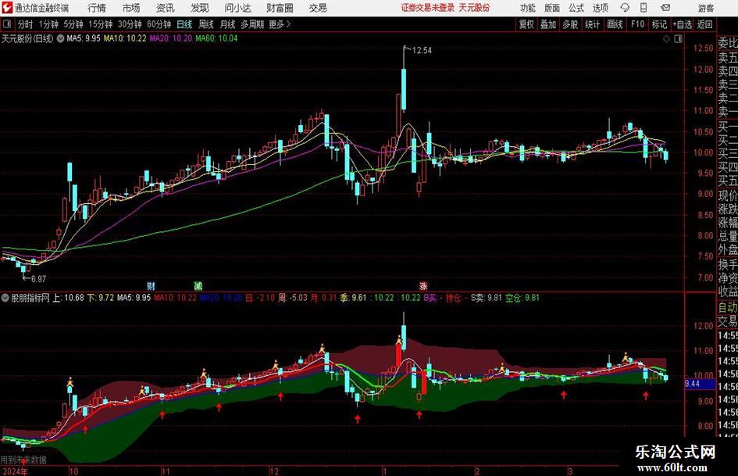Click the MA60: 10.04 legend value
738x476 pixels.
point(216,38)
